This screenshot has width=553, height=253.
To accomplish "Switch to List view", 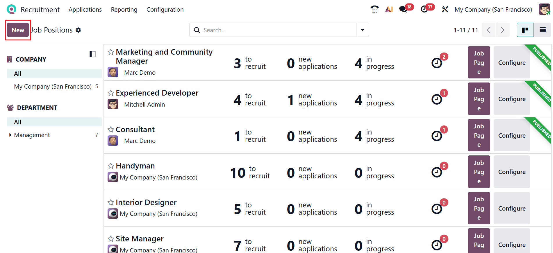I will [x=543, y=30].
